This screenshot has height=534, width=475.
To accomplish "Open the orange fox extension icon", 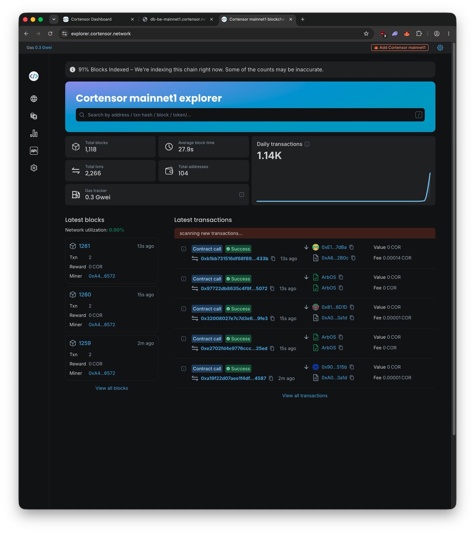I will (x=407, y=34).
